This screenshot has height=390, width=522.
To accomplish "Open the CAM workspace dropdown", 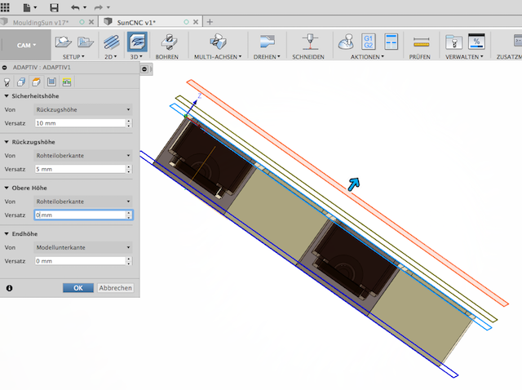I will coord(26,45).
